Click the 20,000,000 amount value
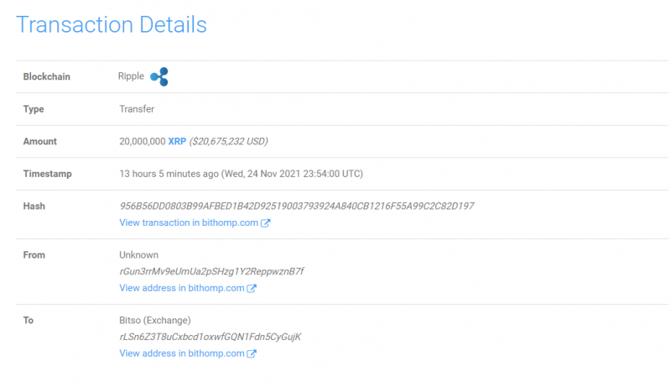The height and width of the screenshot is (387, 671). [x=142, y=142]
